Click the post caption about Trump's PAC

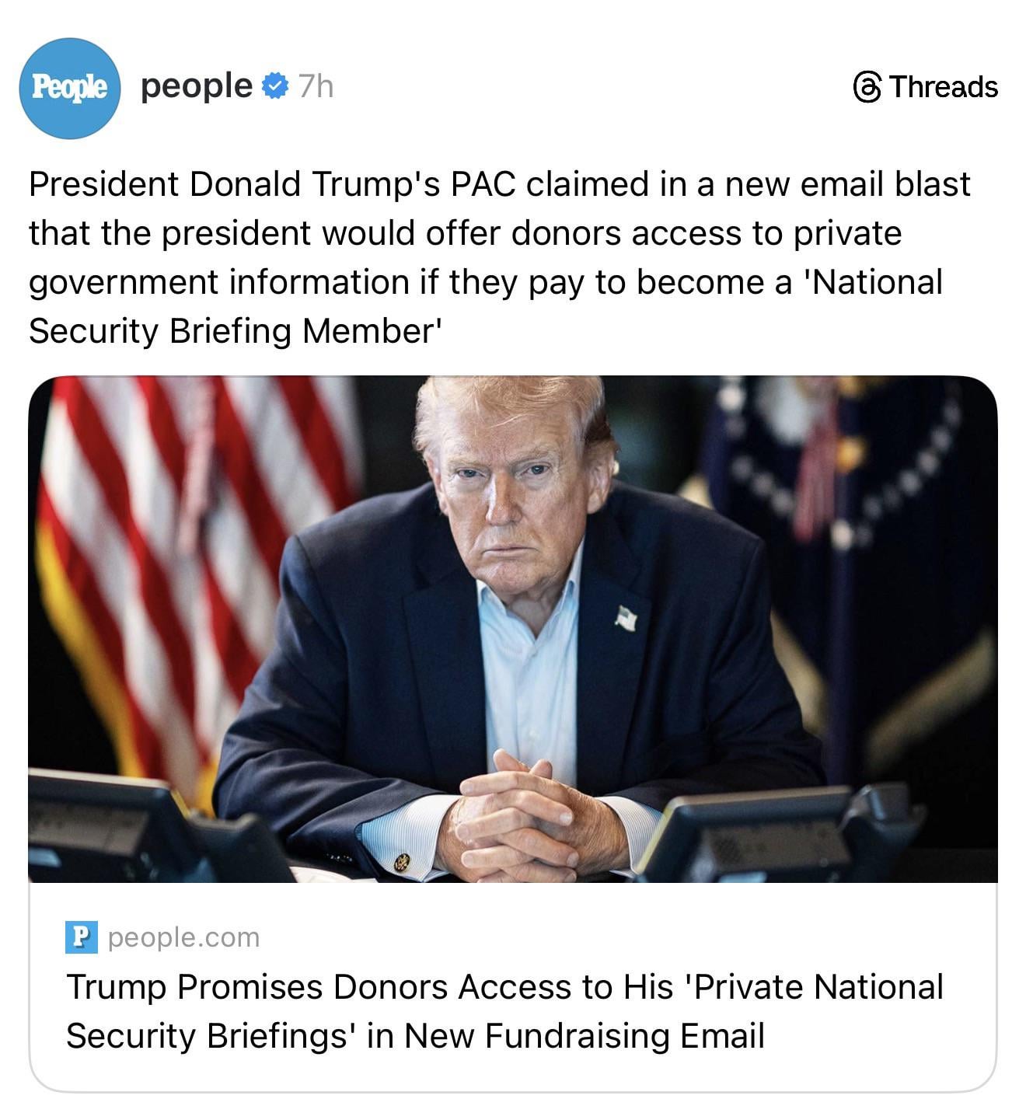pyautogui.click(x=499, y=257)
